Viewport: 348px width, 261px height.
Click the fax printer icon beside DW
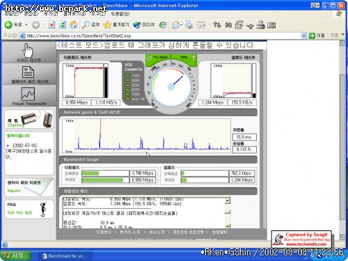(x=260, y=24)
